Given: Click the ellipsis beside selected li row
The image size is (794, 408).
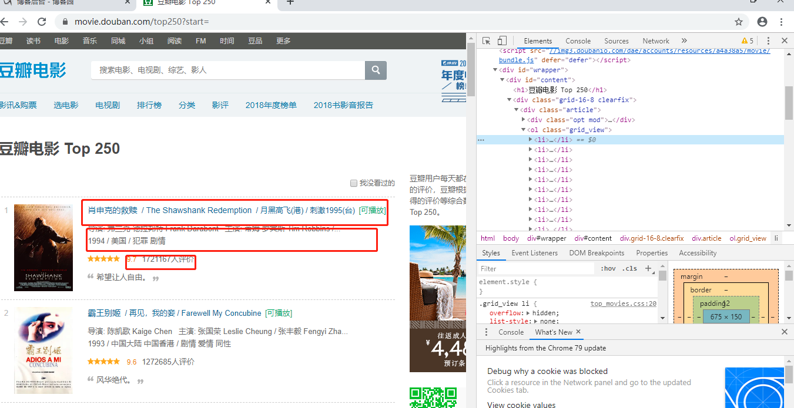Looking at the screenshot, I should (x=481, y=140).
